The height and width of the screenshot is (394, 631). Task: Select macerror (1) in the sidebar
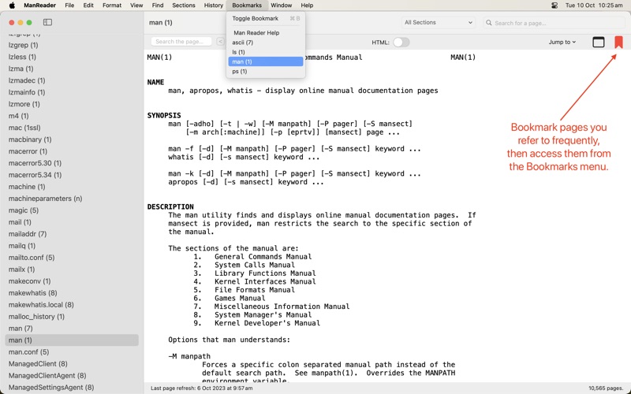coord(72,151)
